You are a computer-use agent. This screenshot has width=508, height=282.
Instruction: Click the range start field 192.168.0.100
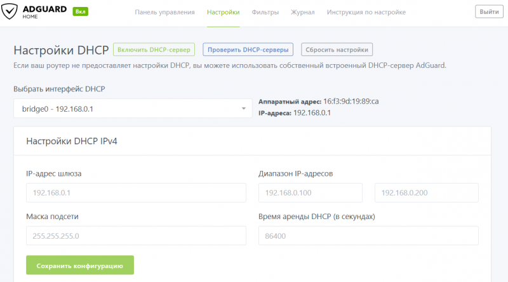[310, 193]
